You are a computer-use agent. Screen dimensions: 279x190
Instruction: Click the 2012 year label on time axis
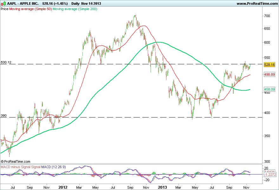pos(63,187)
